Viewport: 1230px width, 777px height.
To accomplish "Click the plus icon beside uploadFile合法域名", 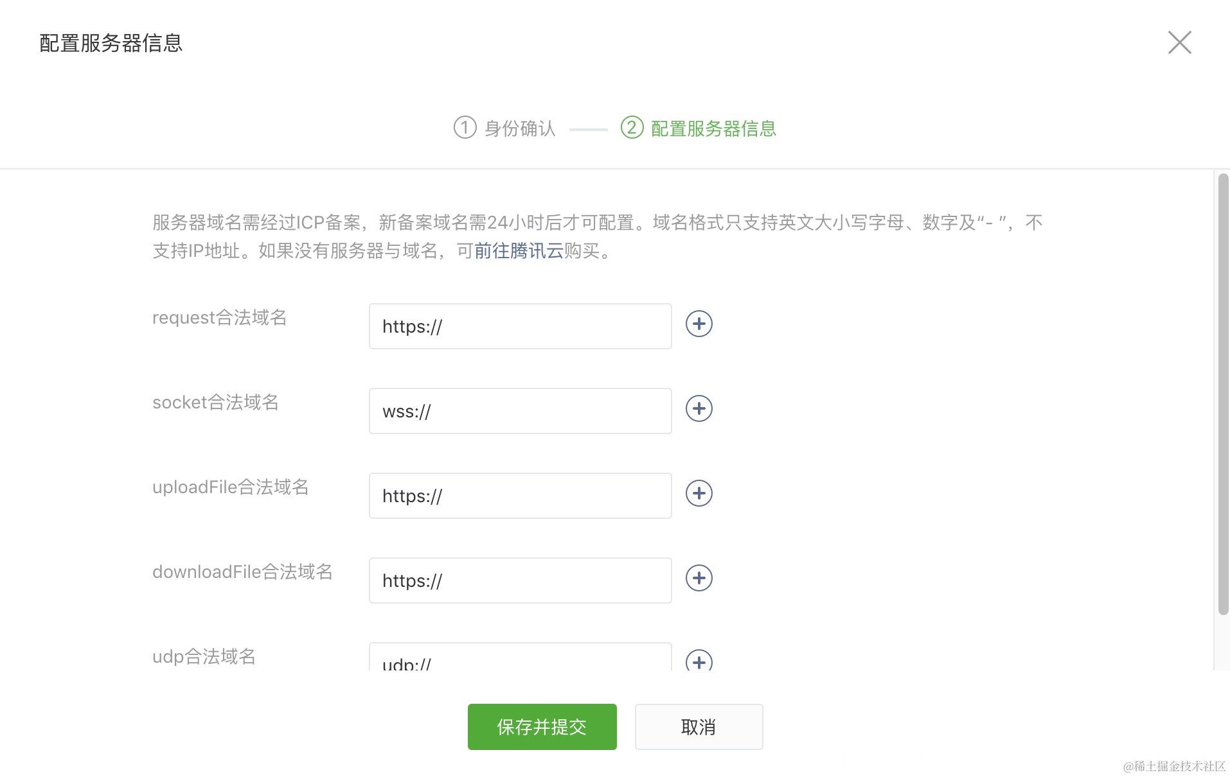I will point(699,493).
